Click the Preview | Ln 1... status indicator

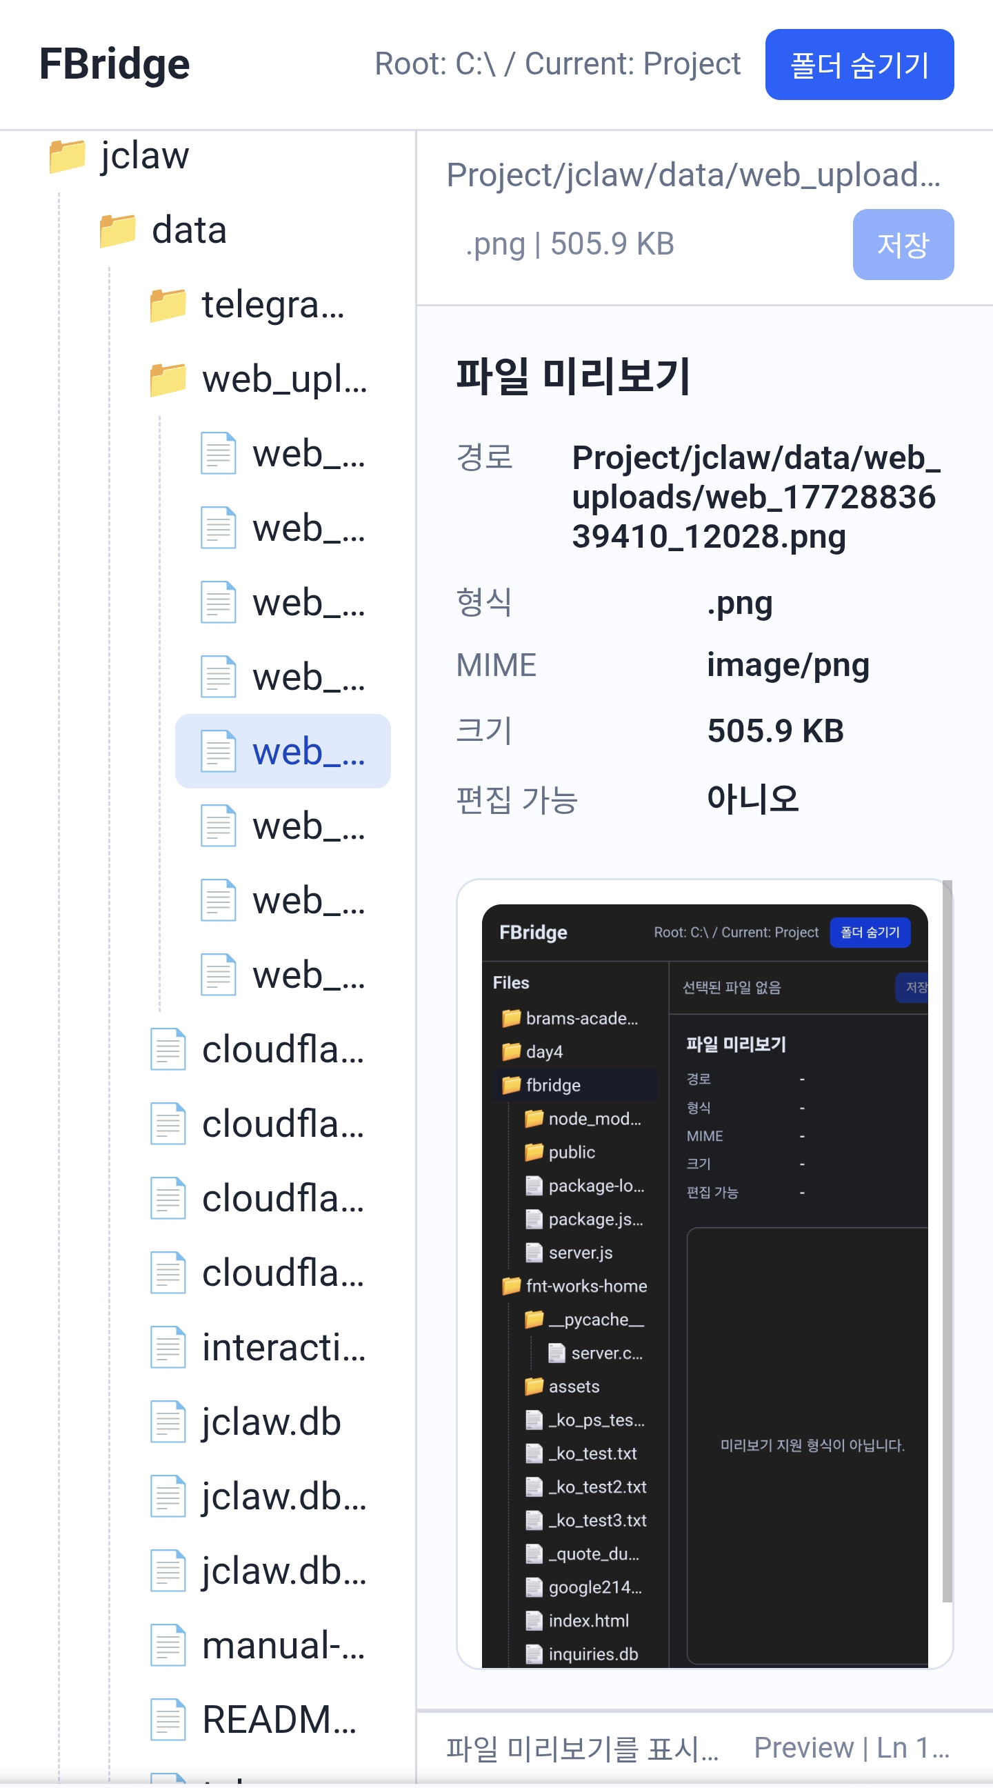(852, 1748)
